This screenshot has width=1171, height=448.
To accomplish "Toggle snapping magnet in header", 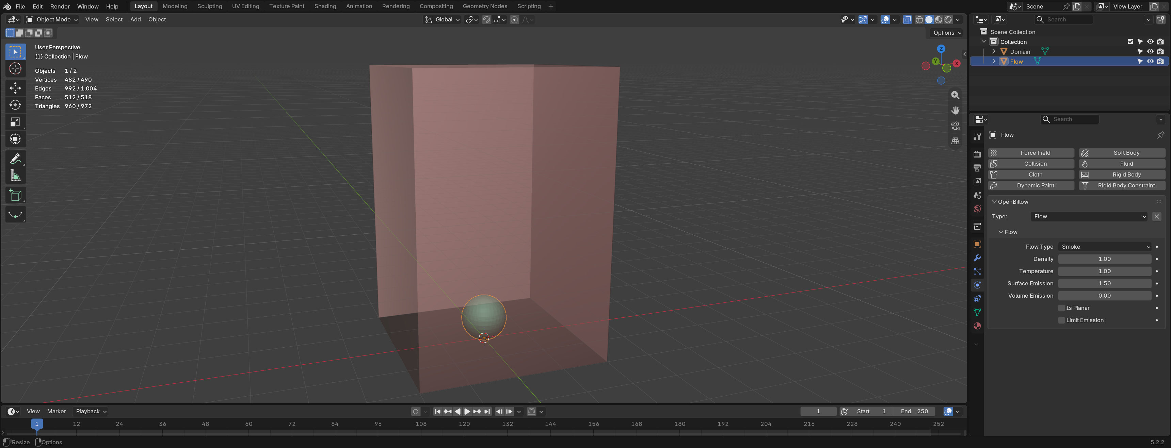I will (486, 19).
